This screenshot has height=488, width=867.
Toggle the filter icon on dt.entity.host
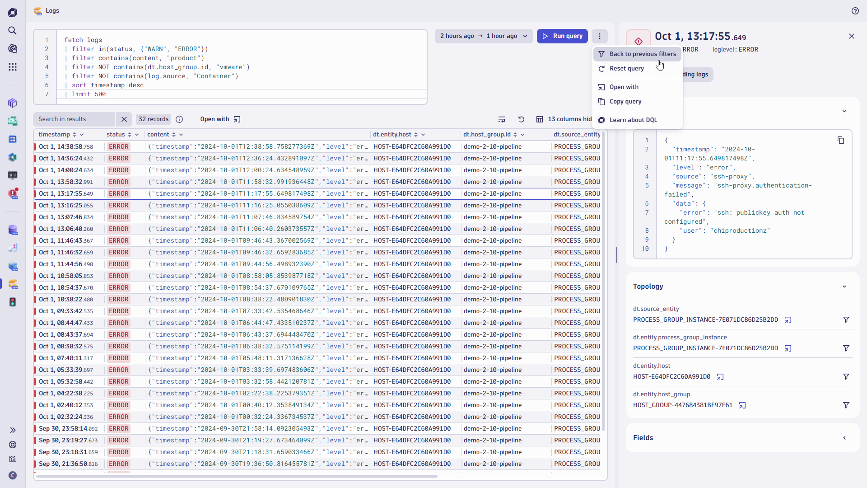tap(847, 376)
